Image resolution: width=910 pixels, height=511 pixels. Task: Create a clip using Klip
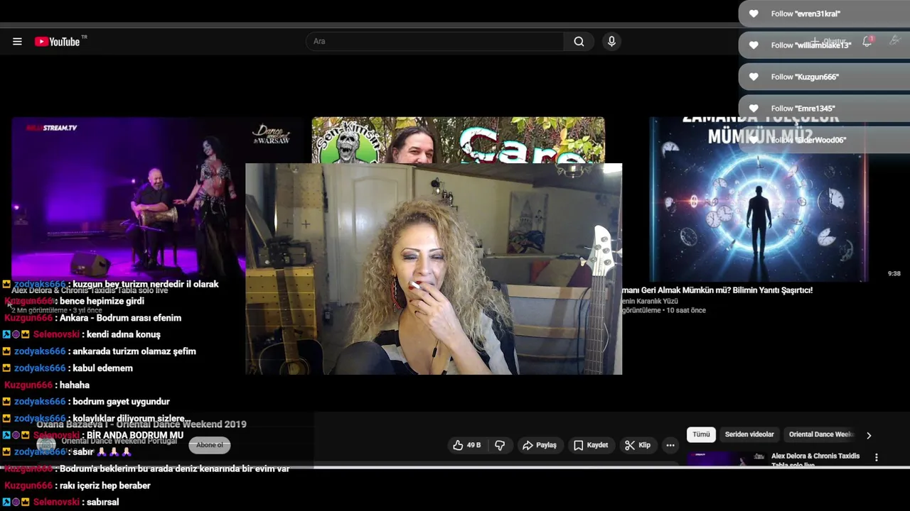[638, 445]
